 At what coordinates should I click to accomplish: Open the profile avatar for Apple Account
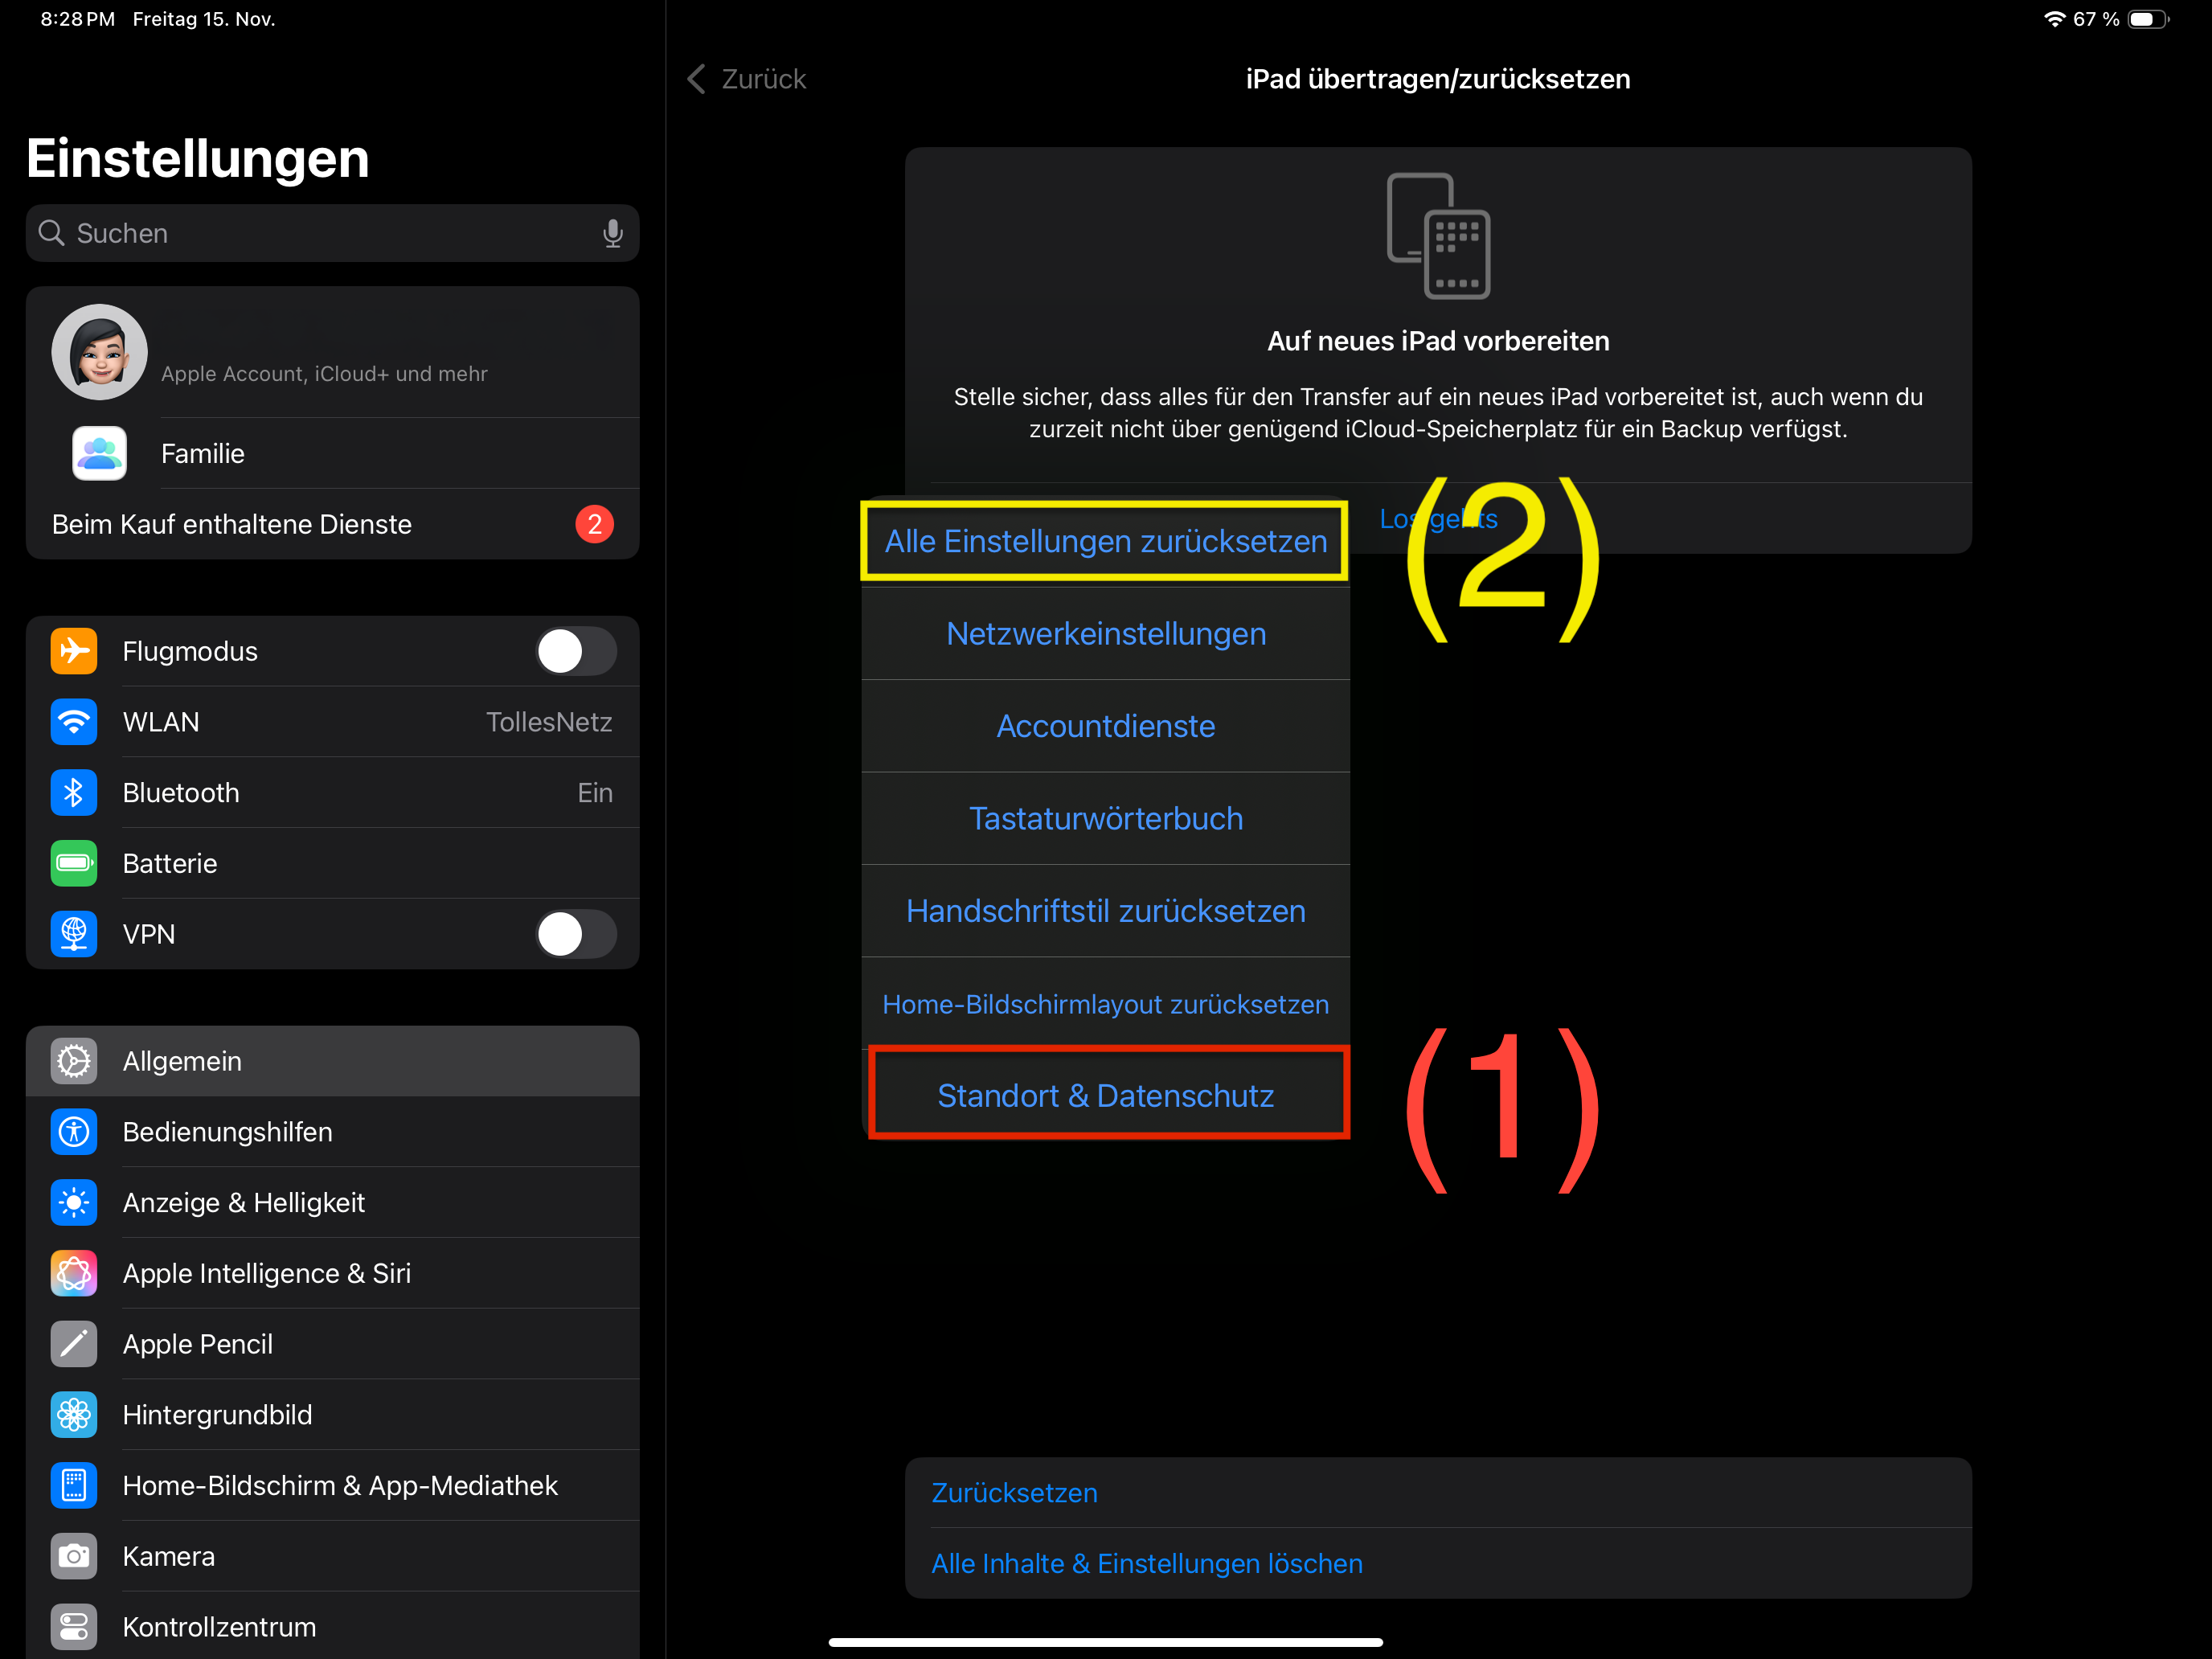tap(100, 352)
